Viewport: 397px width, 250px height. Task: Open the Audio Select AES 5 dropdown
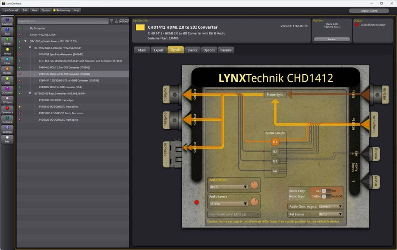click(x=245, y=187)
